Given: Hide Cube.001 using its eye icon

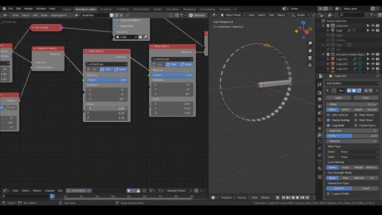Looking at the screenshot, I should [x=372, y=59].
